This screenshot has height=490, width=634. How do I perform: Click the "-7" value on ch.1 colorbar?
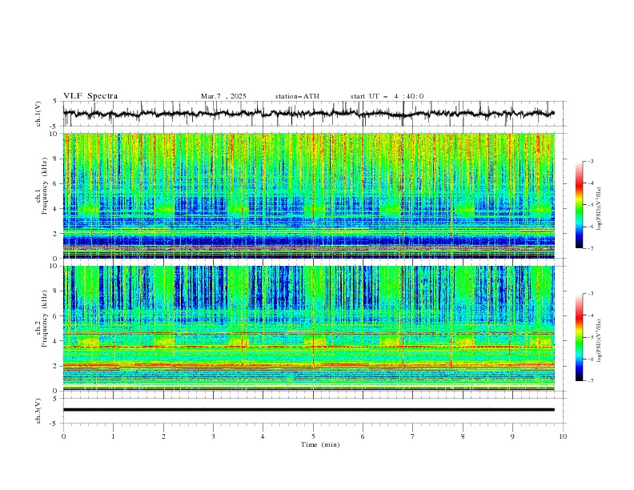click(590, 248)
